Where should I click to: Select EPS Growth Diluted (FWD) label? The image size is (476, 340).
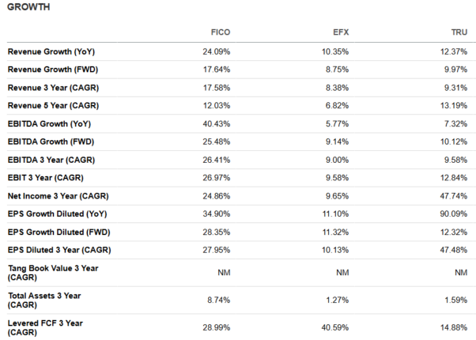point(59,232)
